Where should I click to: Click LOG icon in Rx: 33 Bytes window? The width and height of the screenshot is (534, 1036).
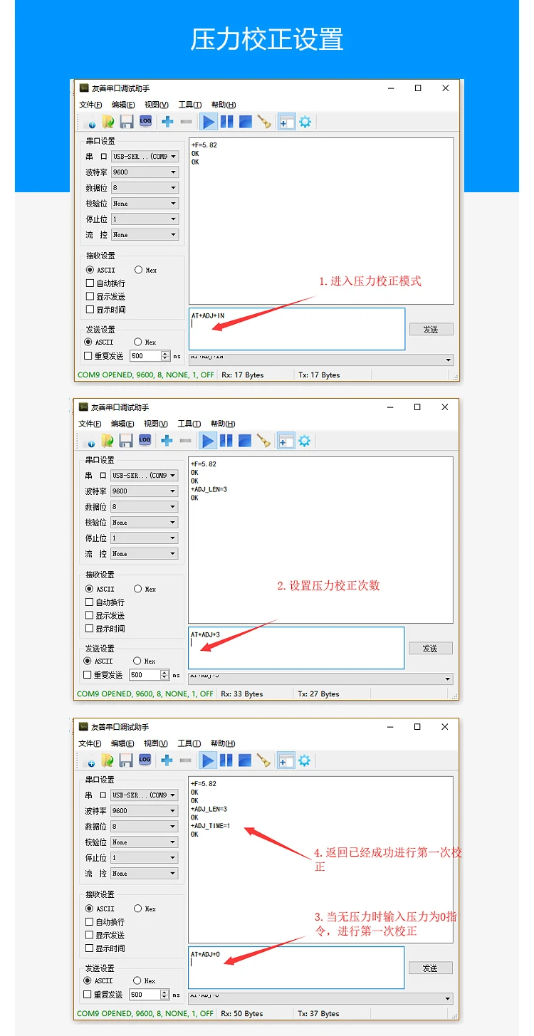(x=145, y=440)
